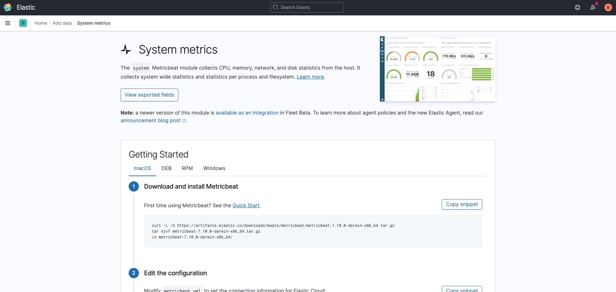Go to Home breadcrumb

[41, 23]
